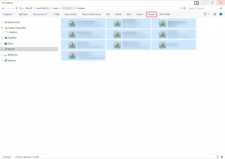Click New Contact button

coord(71,14)
